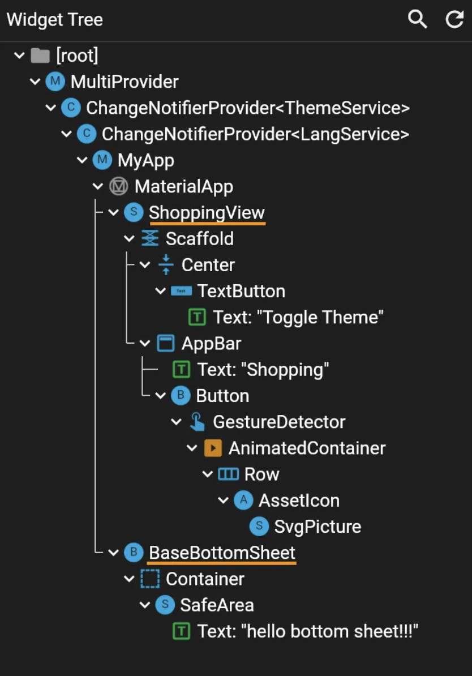
Task: Click the GestureDetector hand icon
Action: click(196, 422)
